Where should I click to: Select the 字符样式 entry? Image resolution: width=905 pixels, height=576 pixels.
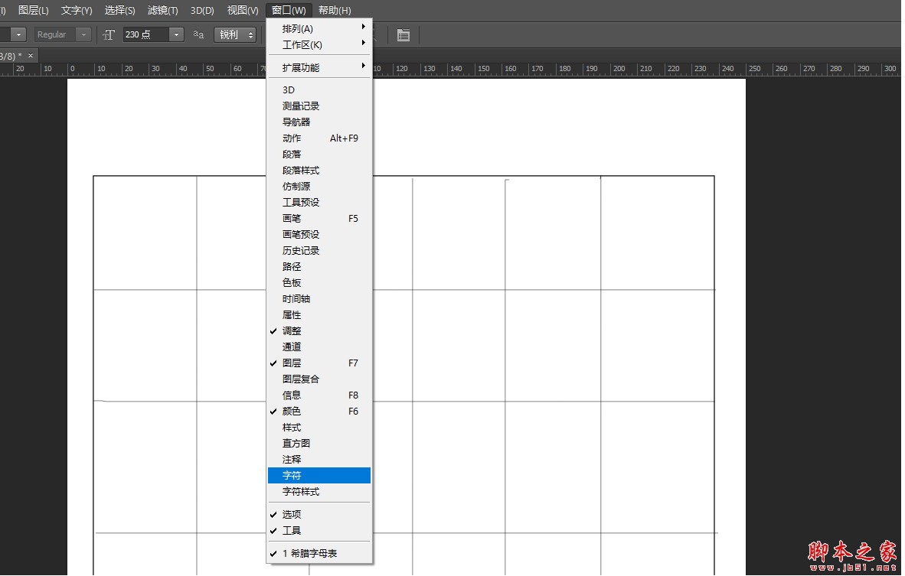point(319,492)
